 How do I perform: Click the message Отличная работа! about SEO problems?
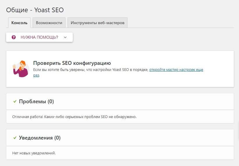pos(74,117)
